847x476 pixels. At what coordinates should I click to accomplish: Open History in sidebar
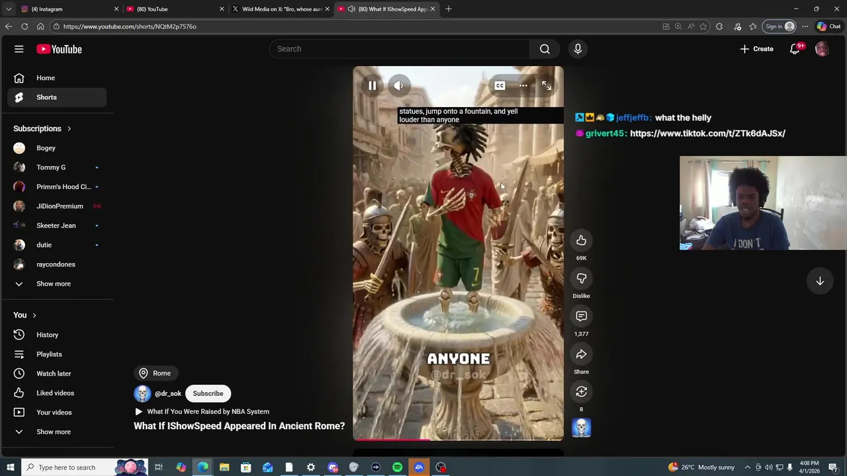coord(57,335)
